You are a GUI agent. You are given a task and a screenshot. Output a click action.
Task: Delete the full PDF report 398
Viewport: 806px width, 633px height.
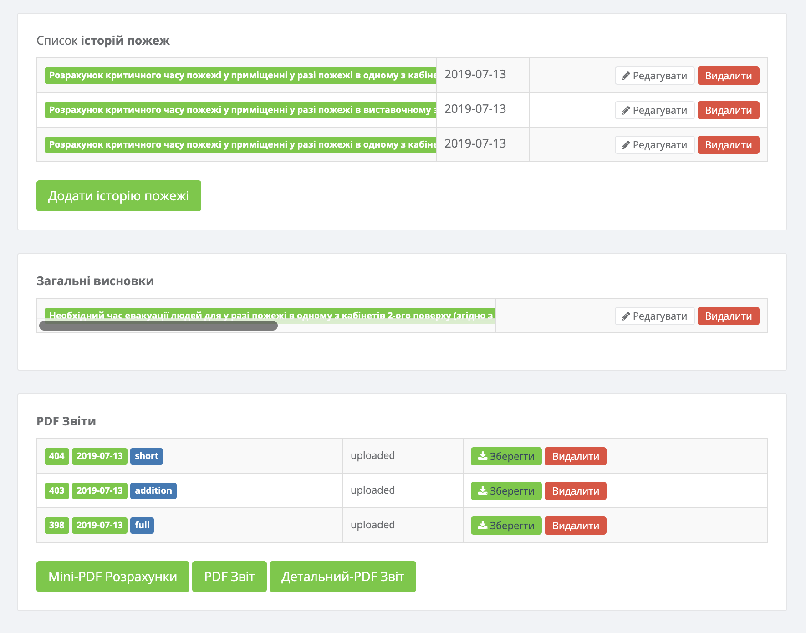click(x=575, y=526)
